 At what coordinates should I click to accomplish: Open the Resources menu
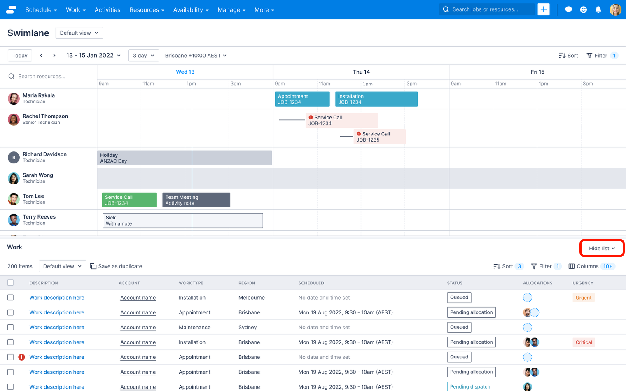(147, 9)
